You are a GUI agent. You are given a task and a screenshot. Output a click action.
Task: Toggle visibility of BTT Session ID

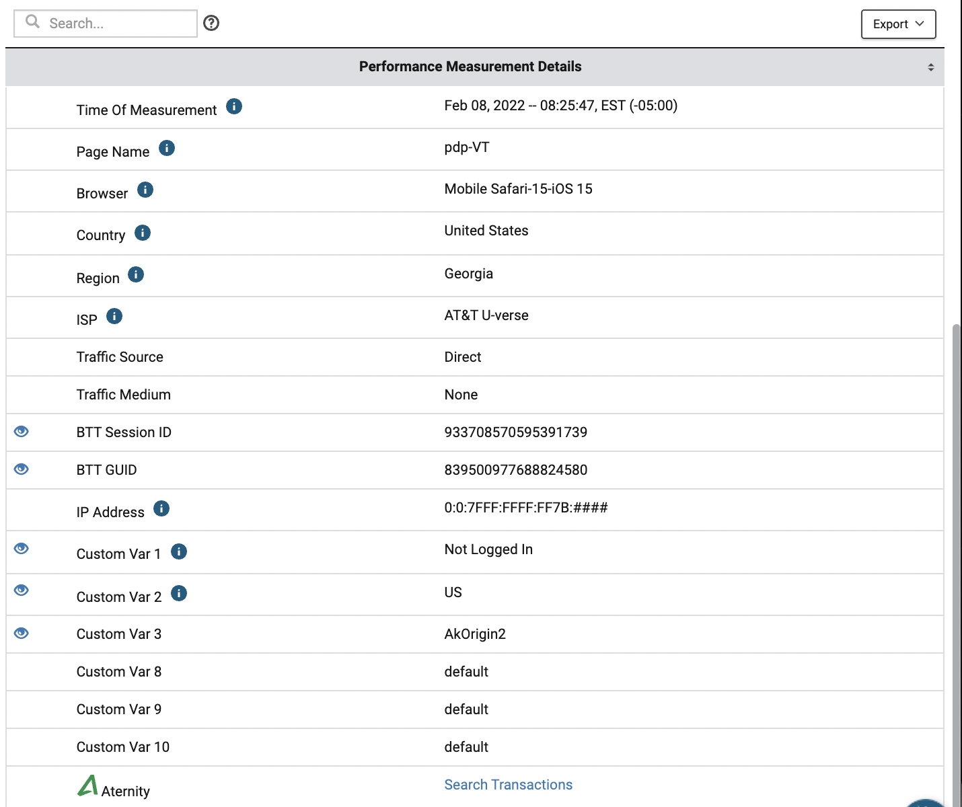point(20,431)
